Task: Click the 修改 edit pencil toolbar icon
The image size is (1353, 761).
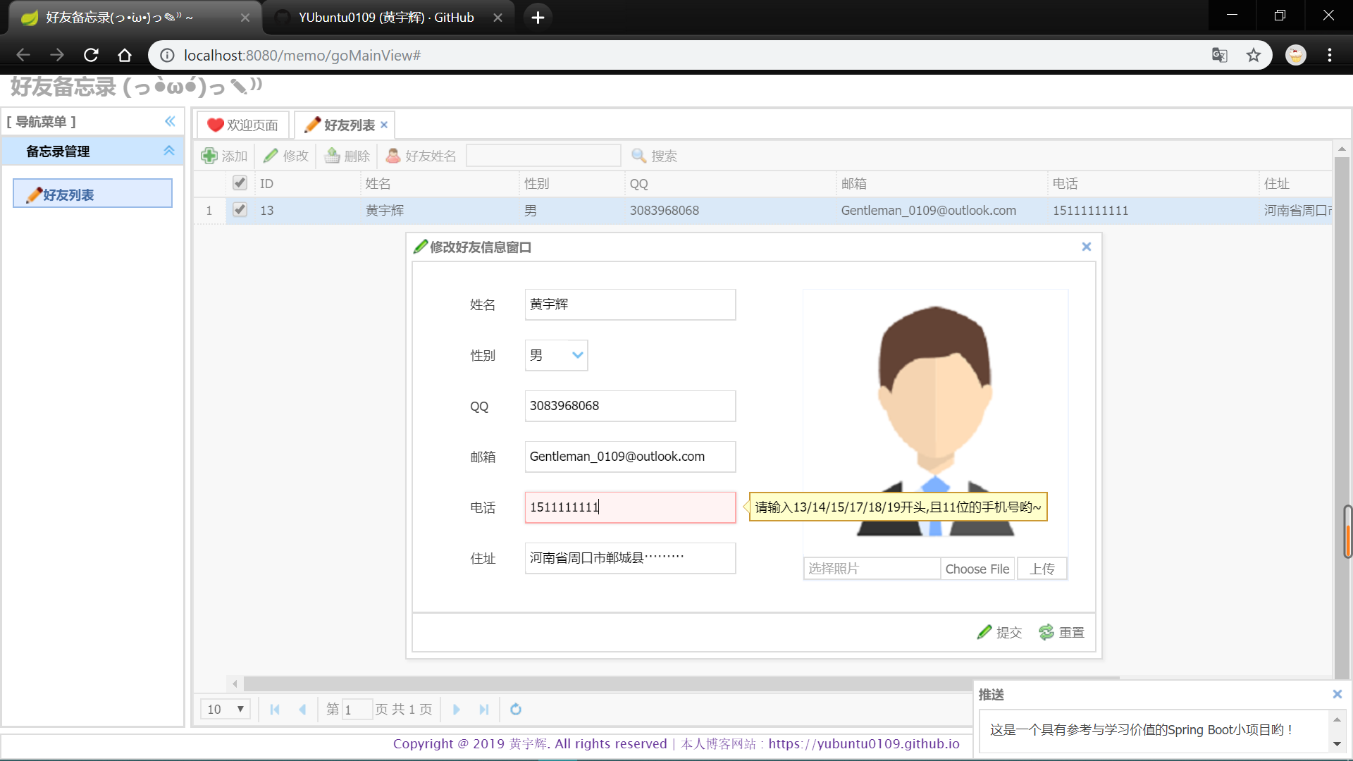Action: click(271, 156)
